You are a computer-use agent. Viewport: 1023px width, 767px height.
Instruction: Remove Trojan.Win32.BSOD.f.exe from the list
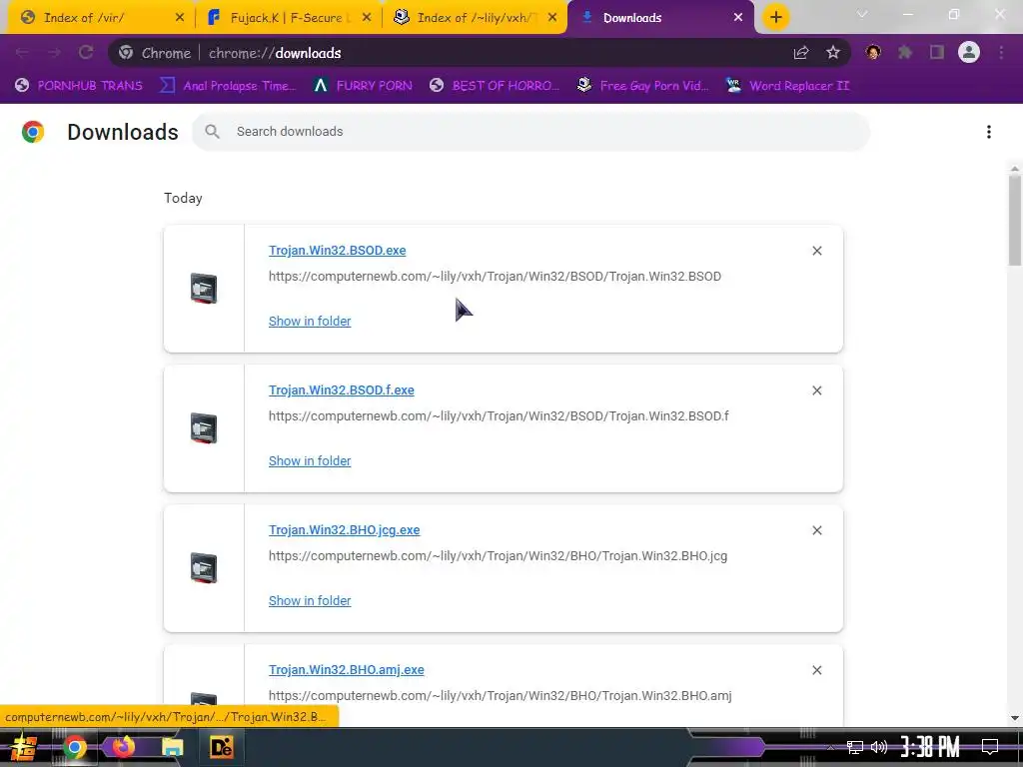coord(817,390)
